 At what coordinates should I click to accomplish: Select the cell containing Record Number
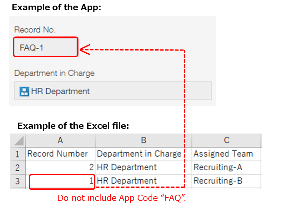[60, 154]
